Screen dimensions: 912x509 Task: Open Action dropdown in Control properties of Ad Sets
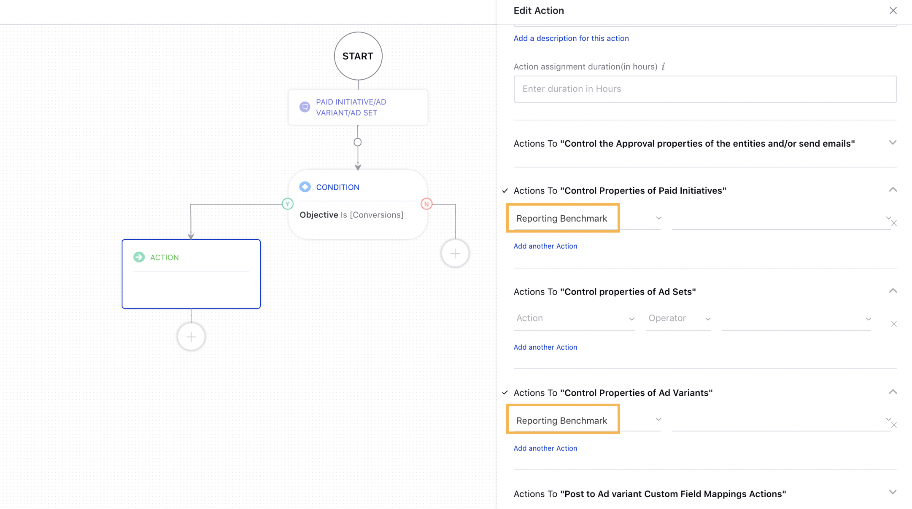574,318
